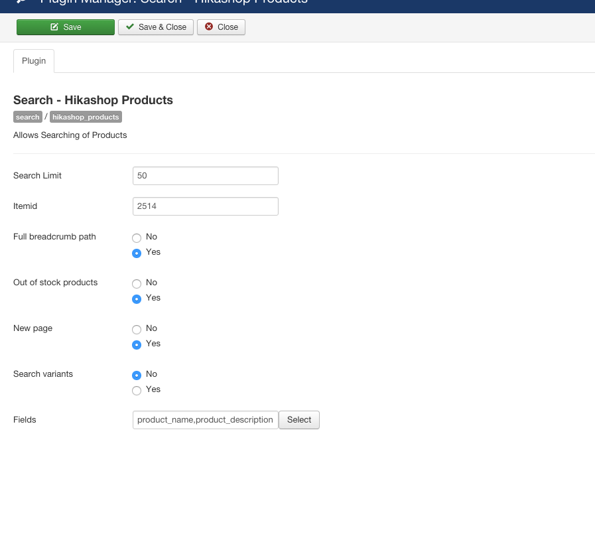Click the Save & Close button
The height and width of the screenshot is (540, 595).
(156, 27)
